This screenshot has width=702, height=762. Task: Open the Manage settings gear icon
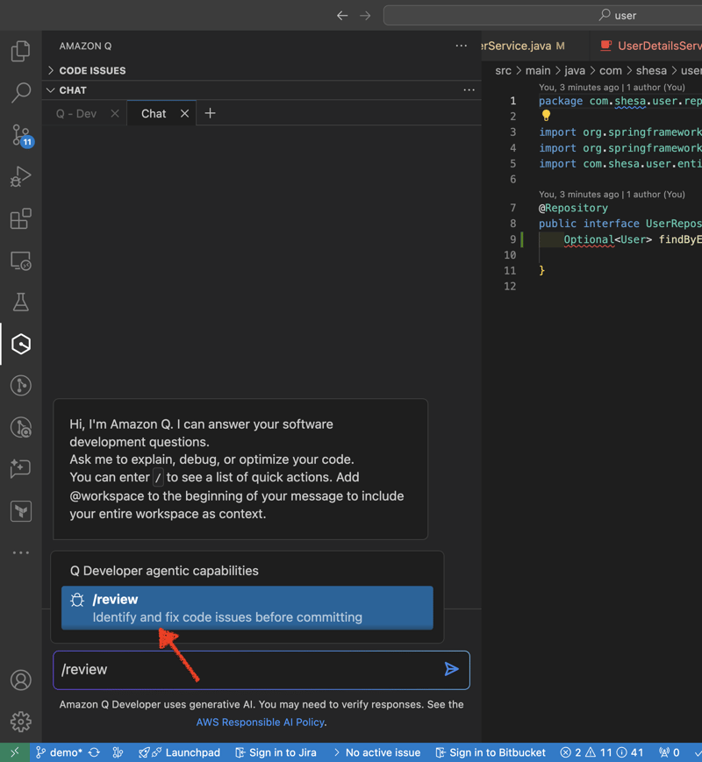tap(21, 721)
